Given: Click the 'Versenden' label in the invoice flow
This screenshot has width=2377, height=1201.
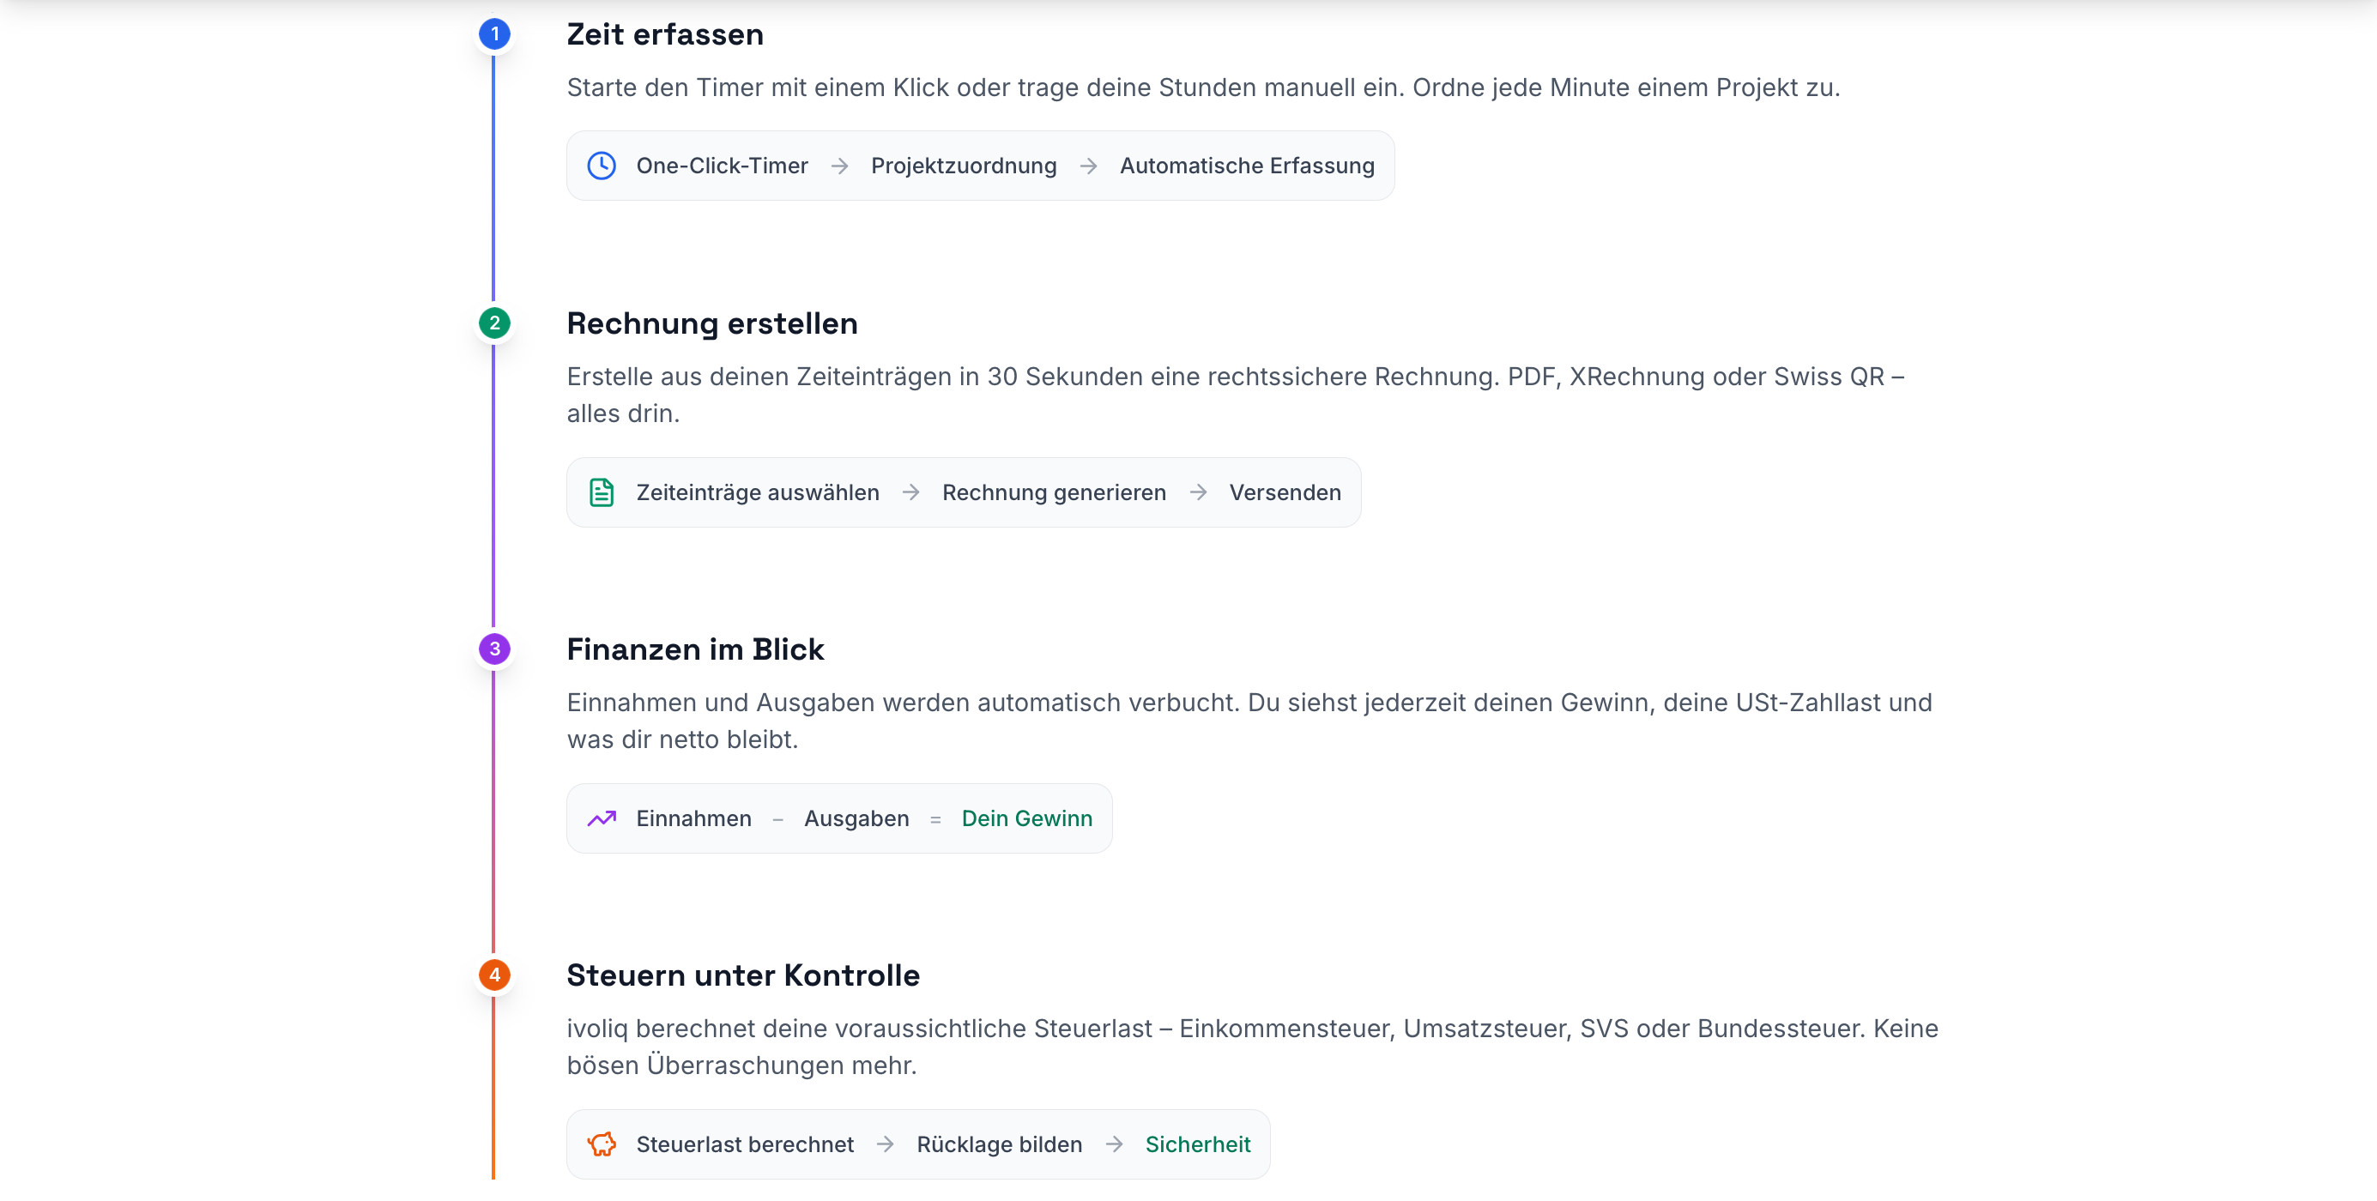Looking at the screenshot, I should [x=1285, y=492].
